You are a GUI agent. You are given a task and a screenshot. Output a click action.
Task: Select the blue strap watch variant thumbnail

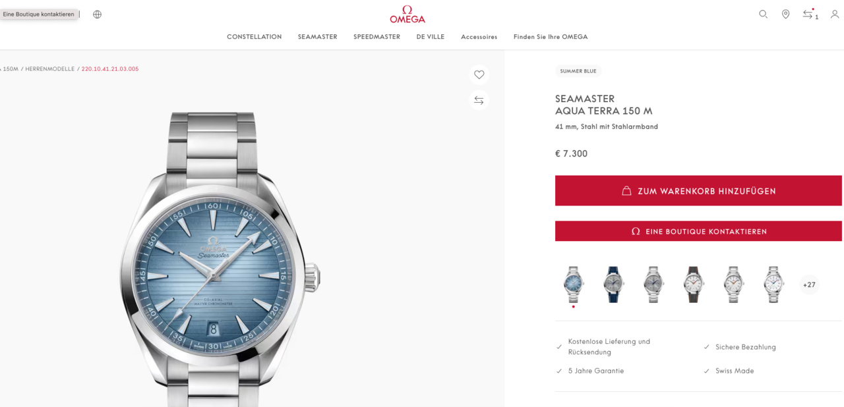[614, 285]
